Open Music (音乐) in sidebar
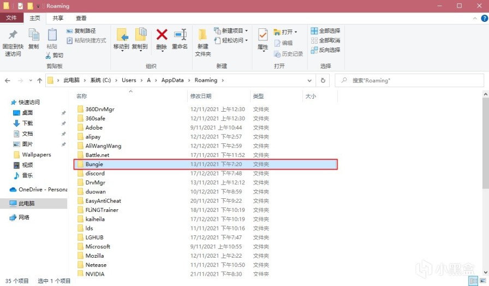The image size is (489, 286). pos(23,175)
